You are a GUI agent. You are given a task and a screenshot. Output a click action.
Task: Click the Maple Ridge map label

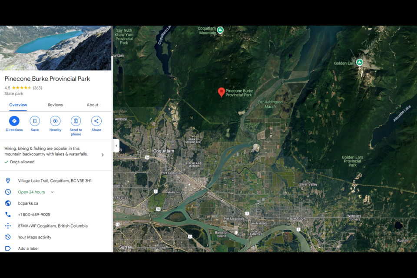pyautogui.click(x=296, y=218)
